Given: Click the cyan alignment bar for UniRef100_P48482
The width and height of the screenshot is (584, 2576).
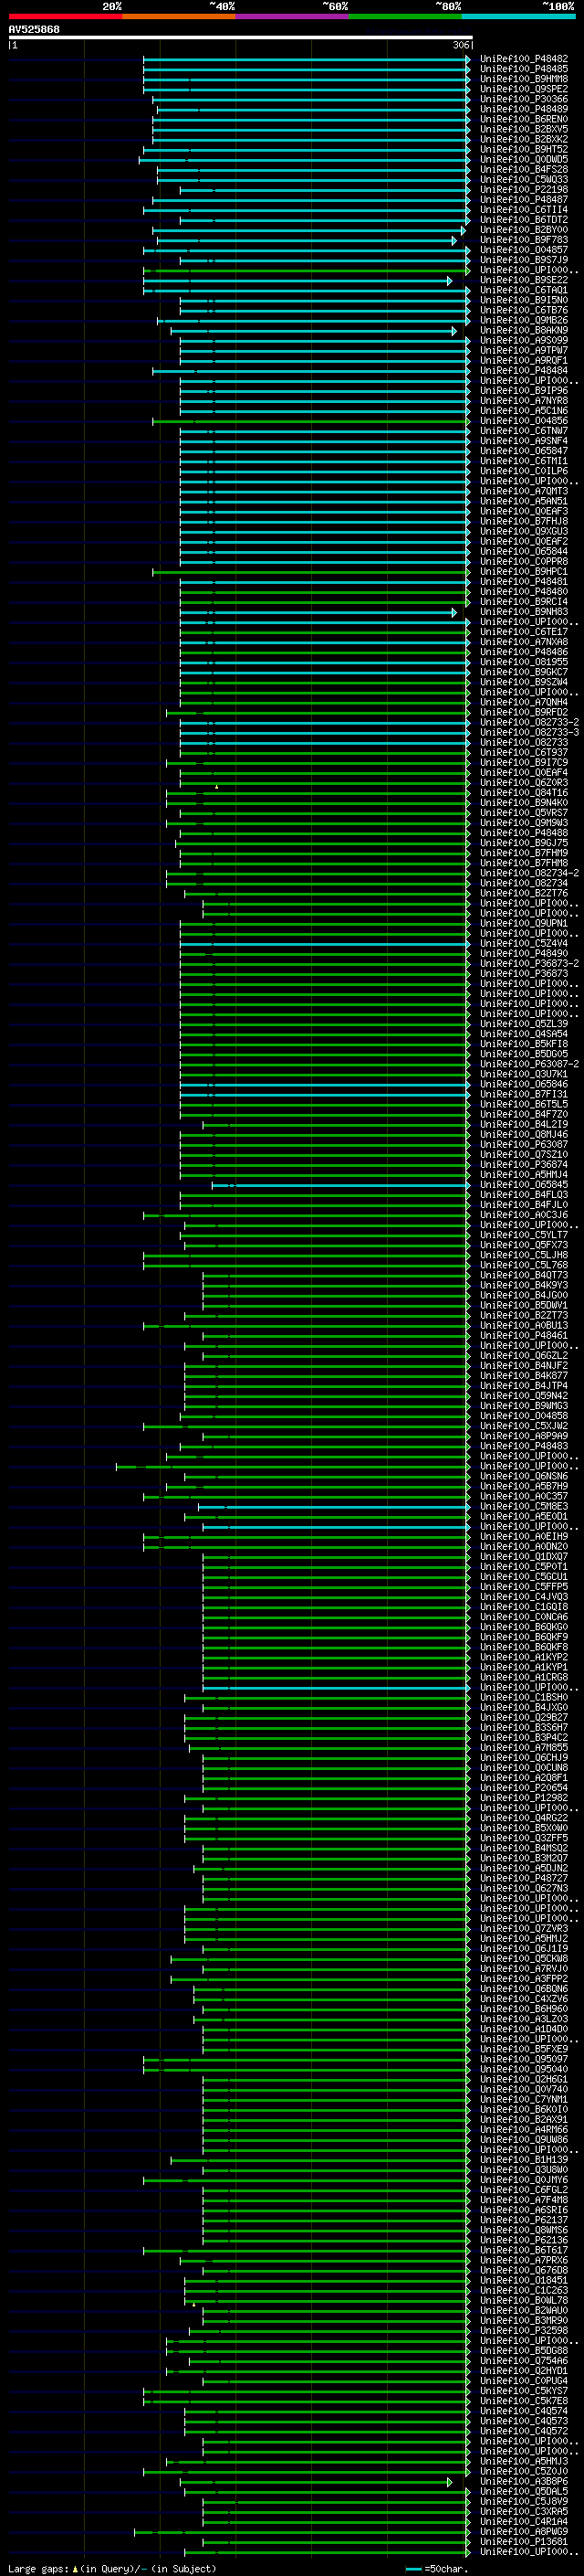Looking at the screenshot, I should pos(307,59).
